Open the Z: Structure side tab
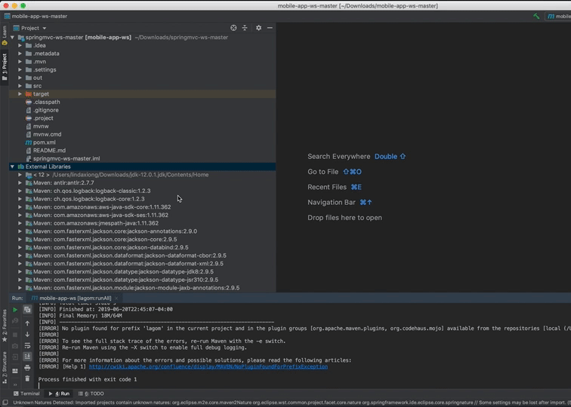The image size is (571, 407). pos(5,368)
